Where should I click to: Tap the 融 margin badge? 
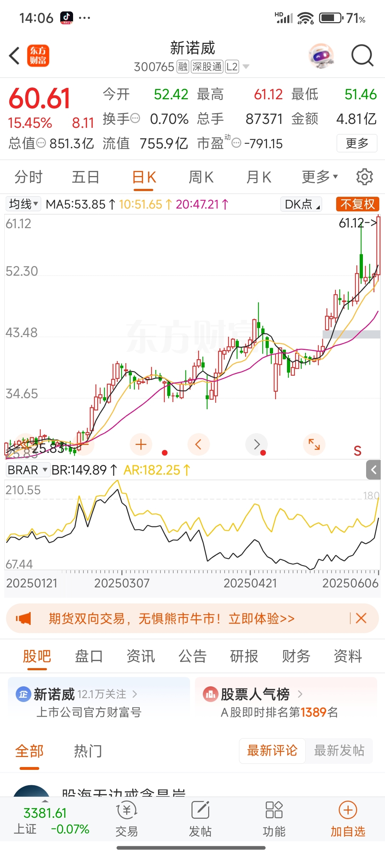point(183,67)
